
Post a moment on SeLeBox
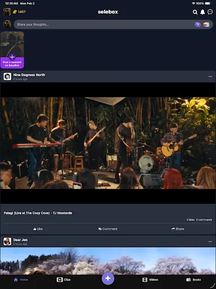point(12,50)
